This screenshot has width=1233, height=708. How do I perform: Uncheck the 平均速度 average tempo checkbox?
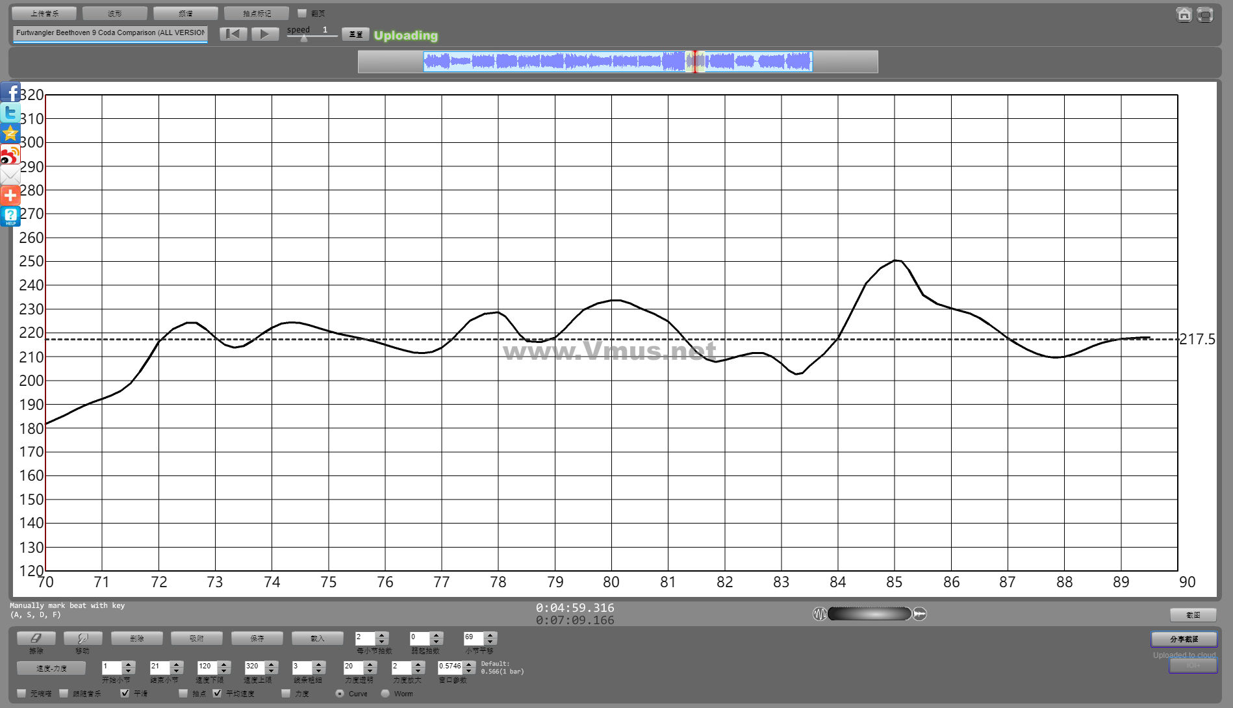218,693
